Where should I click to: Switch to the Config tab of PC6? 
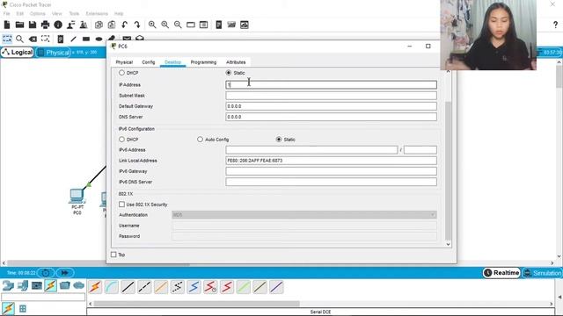pos(149,62)
